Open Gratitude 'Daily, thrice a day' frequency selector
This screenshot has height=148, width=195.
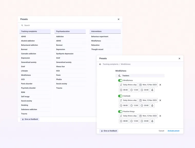point(128,100)
